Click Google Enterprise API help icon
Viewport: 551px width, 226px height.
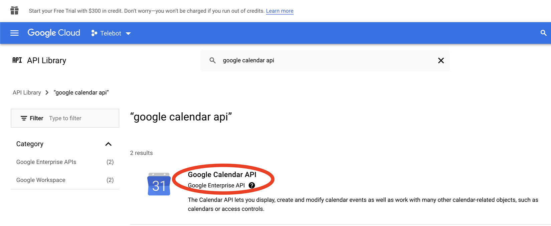click(252, 185)
